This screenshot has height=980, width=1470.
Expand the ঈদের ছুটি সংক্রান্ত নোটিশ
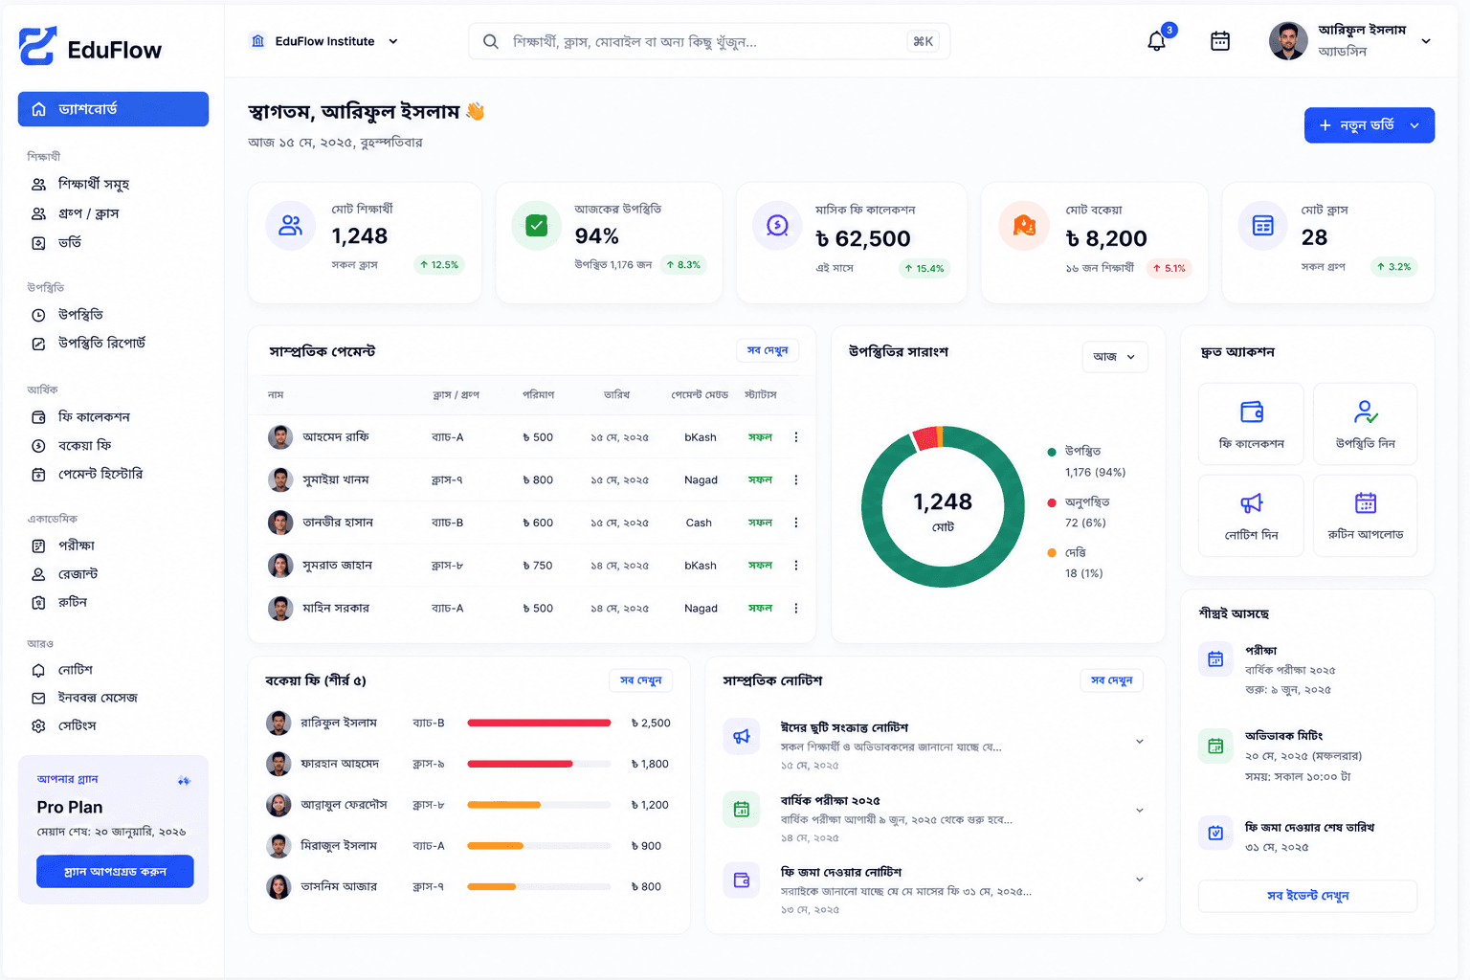click(x=1140, y=742)
